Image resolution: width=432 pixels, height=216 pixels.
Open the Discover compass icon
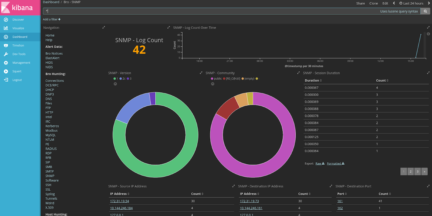(6, 20)
